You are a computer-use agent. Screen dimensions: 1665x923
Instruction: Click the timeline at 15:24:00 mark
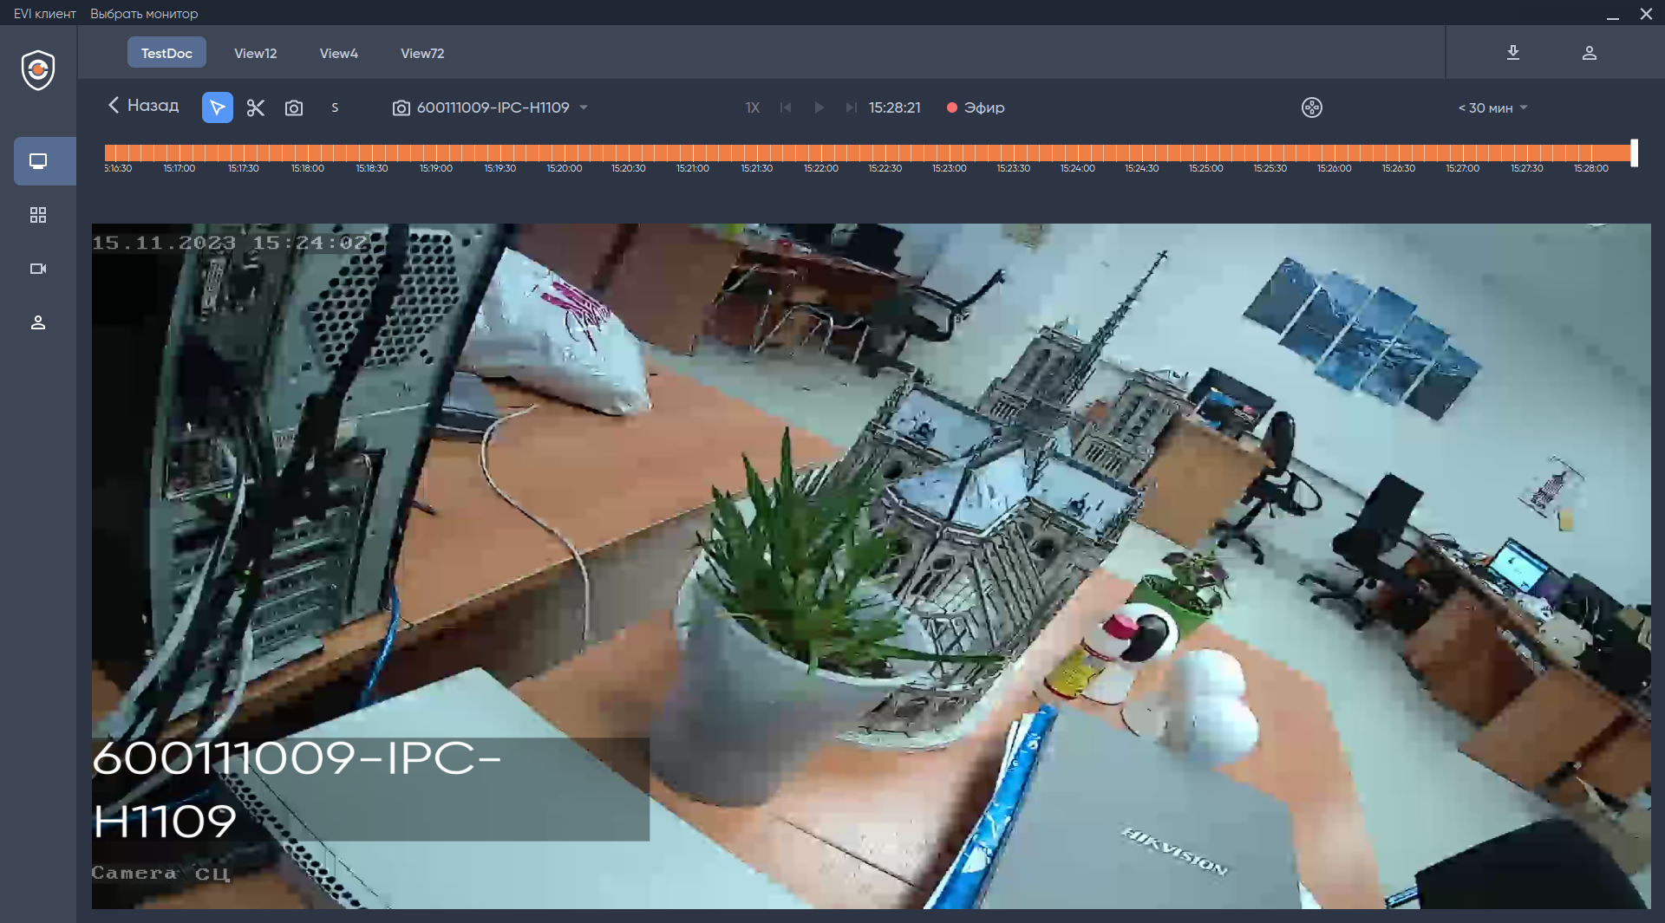pyautogui.click(x=1078, y=153)
